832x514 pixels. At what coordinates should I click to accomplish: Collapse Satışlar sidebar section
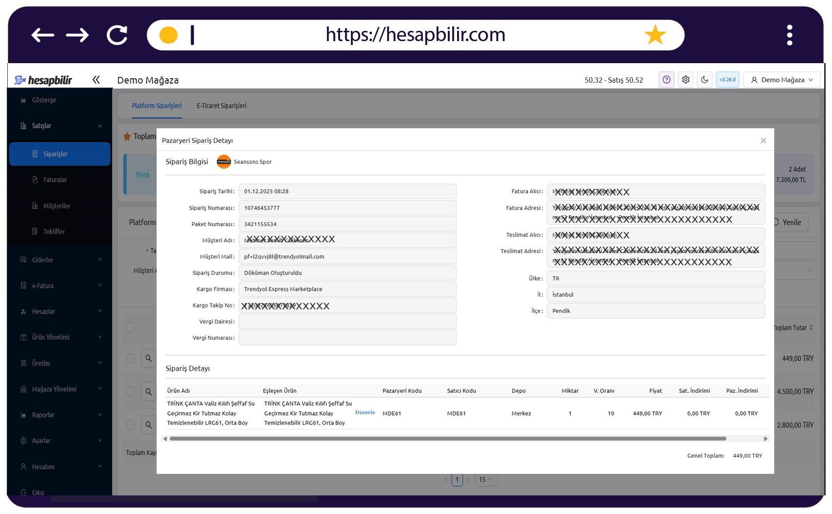click(60, 126)
